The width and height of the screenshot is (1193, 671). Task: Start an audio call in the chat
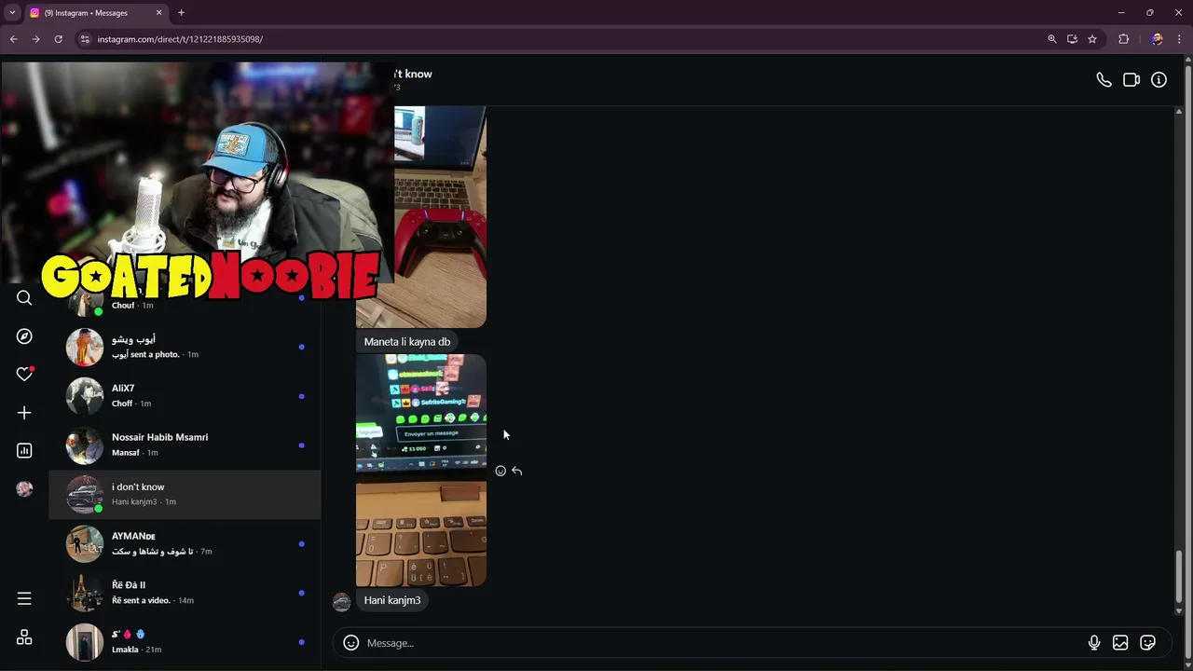coord(1104,80)
